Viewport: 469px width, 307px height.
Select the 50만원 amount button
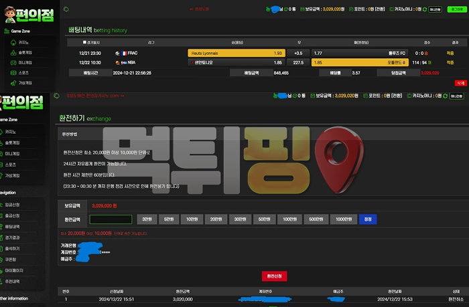[265, 219]
